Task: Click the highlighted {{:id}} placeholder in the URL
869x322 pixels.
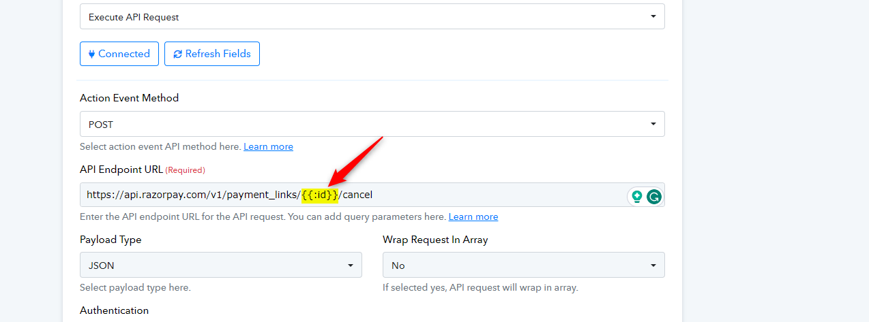Action: tap(320, 195)
